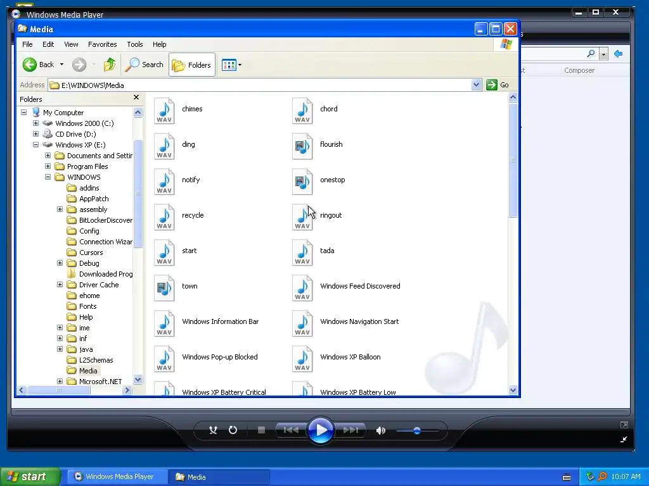Switch Media Player to compact mode
The image size is (649, 486).
tap(624, 439)
